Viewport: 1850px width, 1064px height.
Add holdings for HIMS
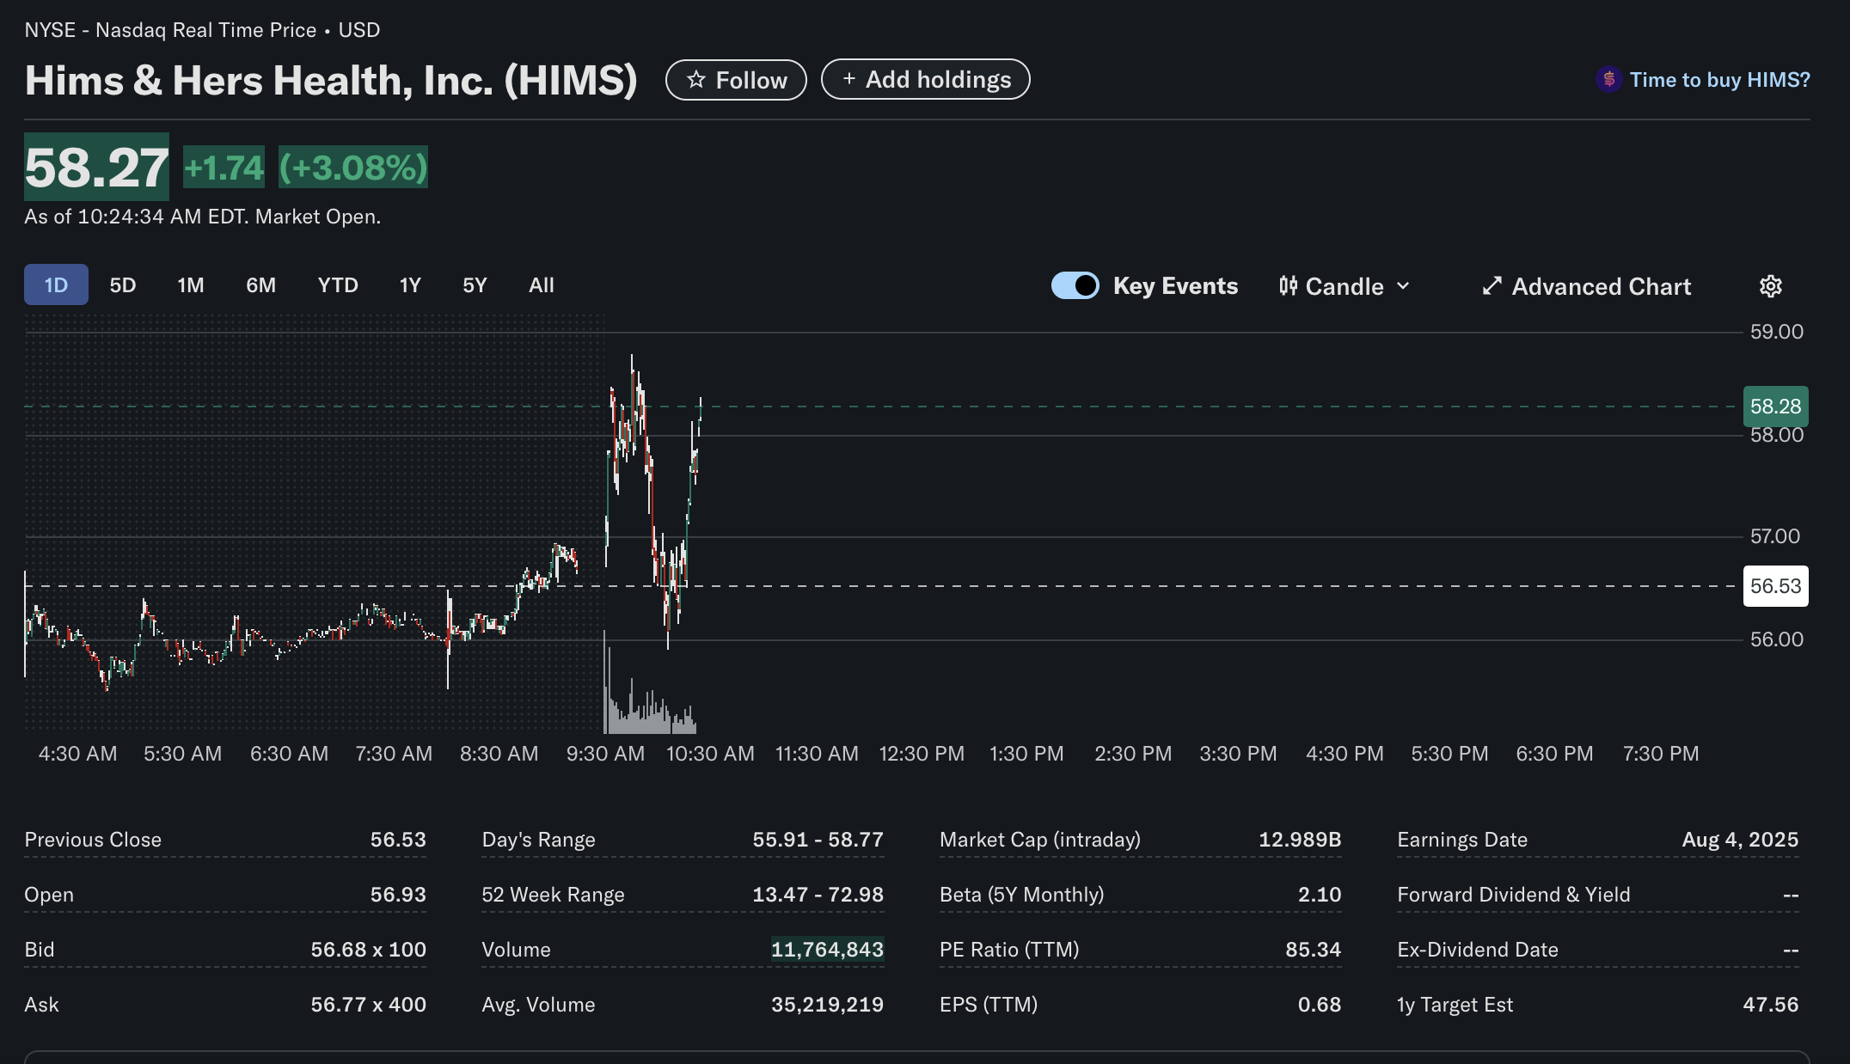[926, 79]
